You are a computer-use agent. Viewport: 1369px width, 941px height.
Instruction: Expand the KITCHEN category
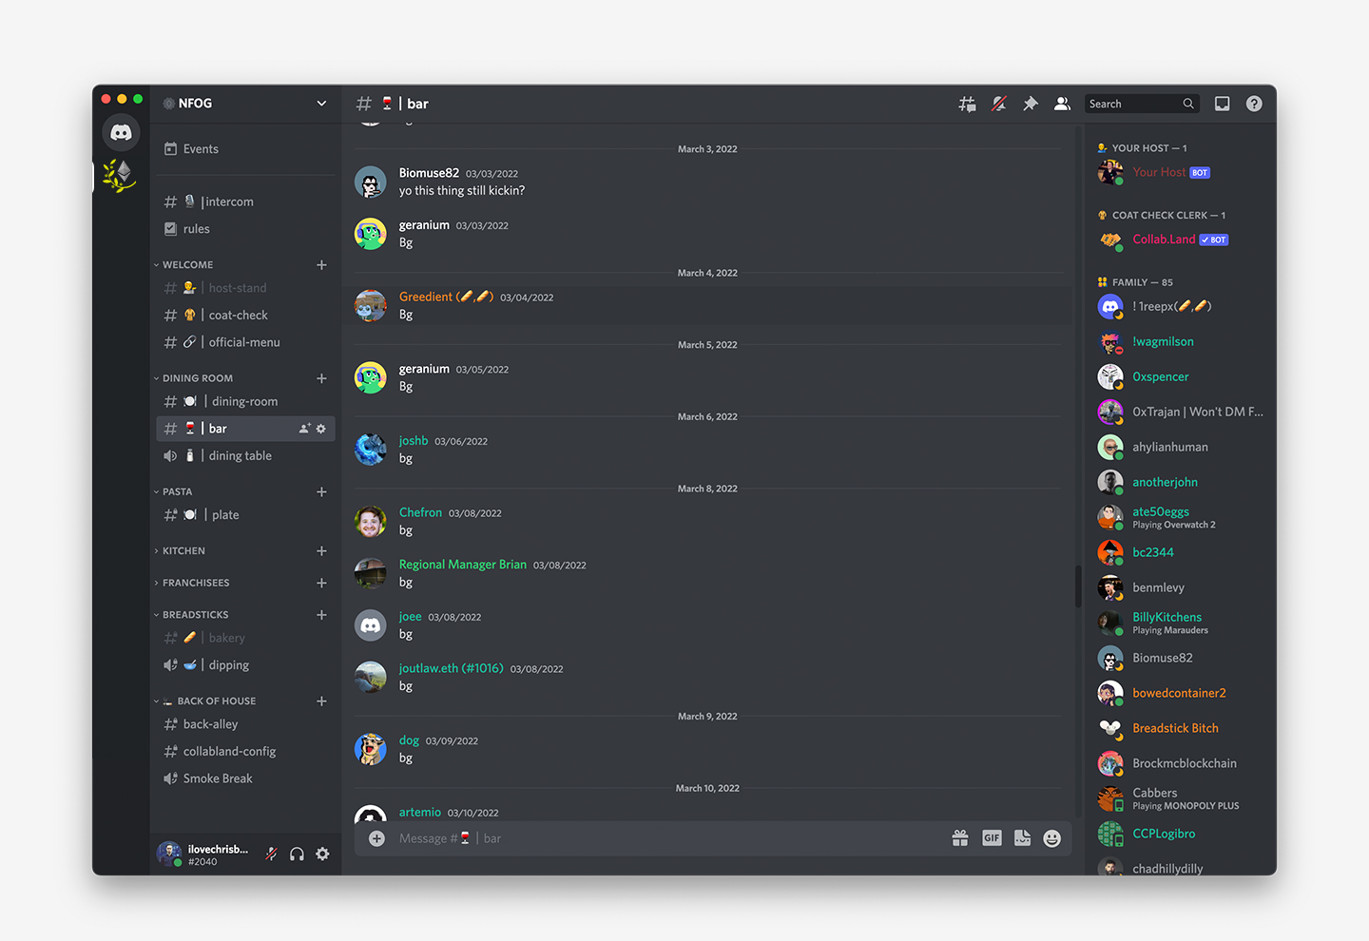pos(183,551)
